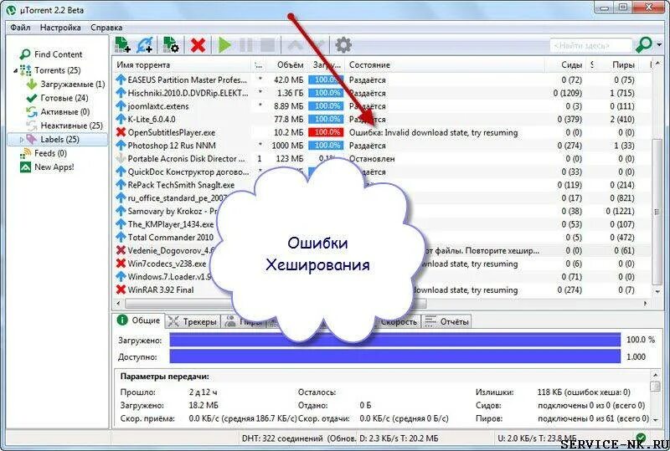670x451 pixels.
Task: Click Add Torrent from URL icon
Action: pyautogui.click(x=145, y=45)
